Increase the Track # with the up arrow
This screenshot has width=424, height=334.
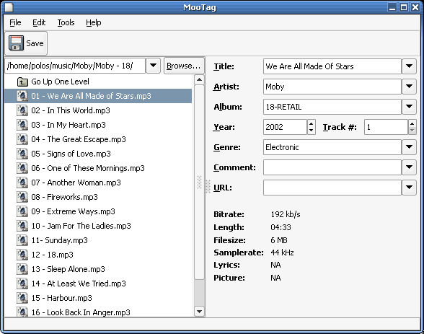pyautogui.click(x=412, y=124)
